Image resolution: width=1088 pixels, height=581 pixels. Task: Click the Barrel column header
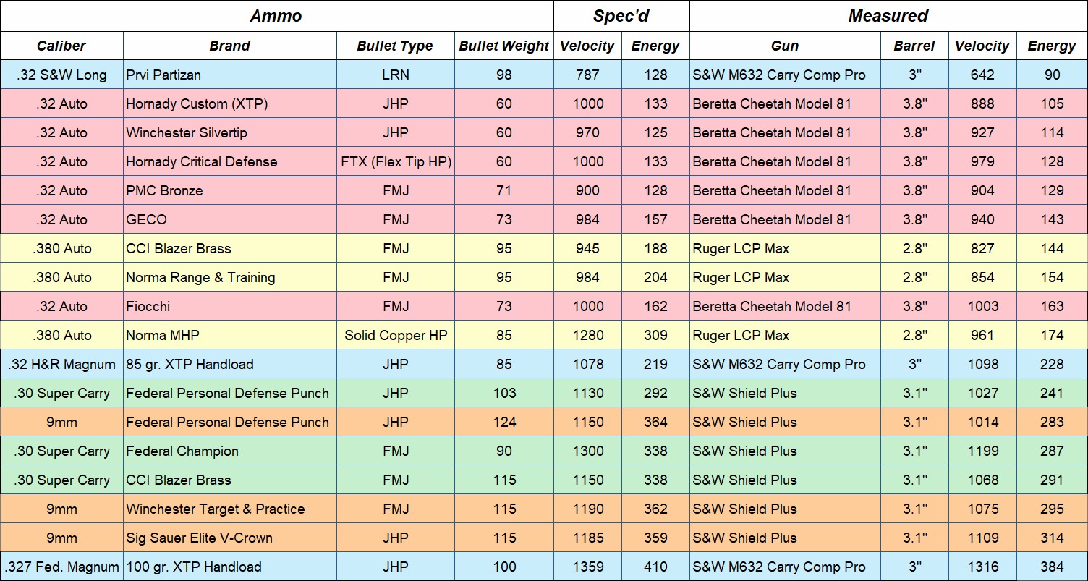(x=914, y=46)
